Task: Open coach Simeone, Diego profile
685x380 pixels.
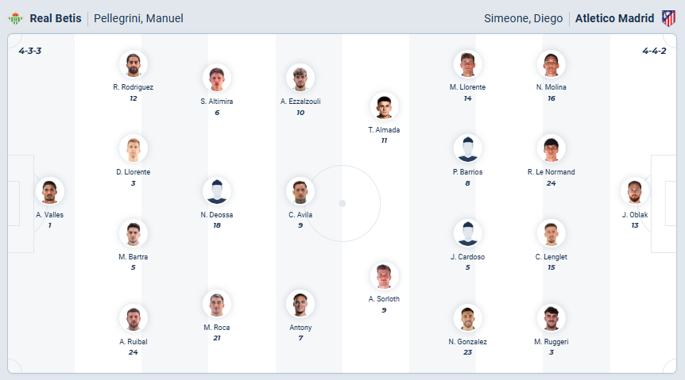Action: click(x=523, y=18)
